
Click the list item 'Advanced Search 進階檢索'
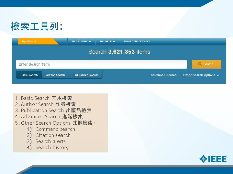tap(49, 117)
